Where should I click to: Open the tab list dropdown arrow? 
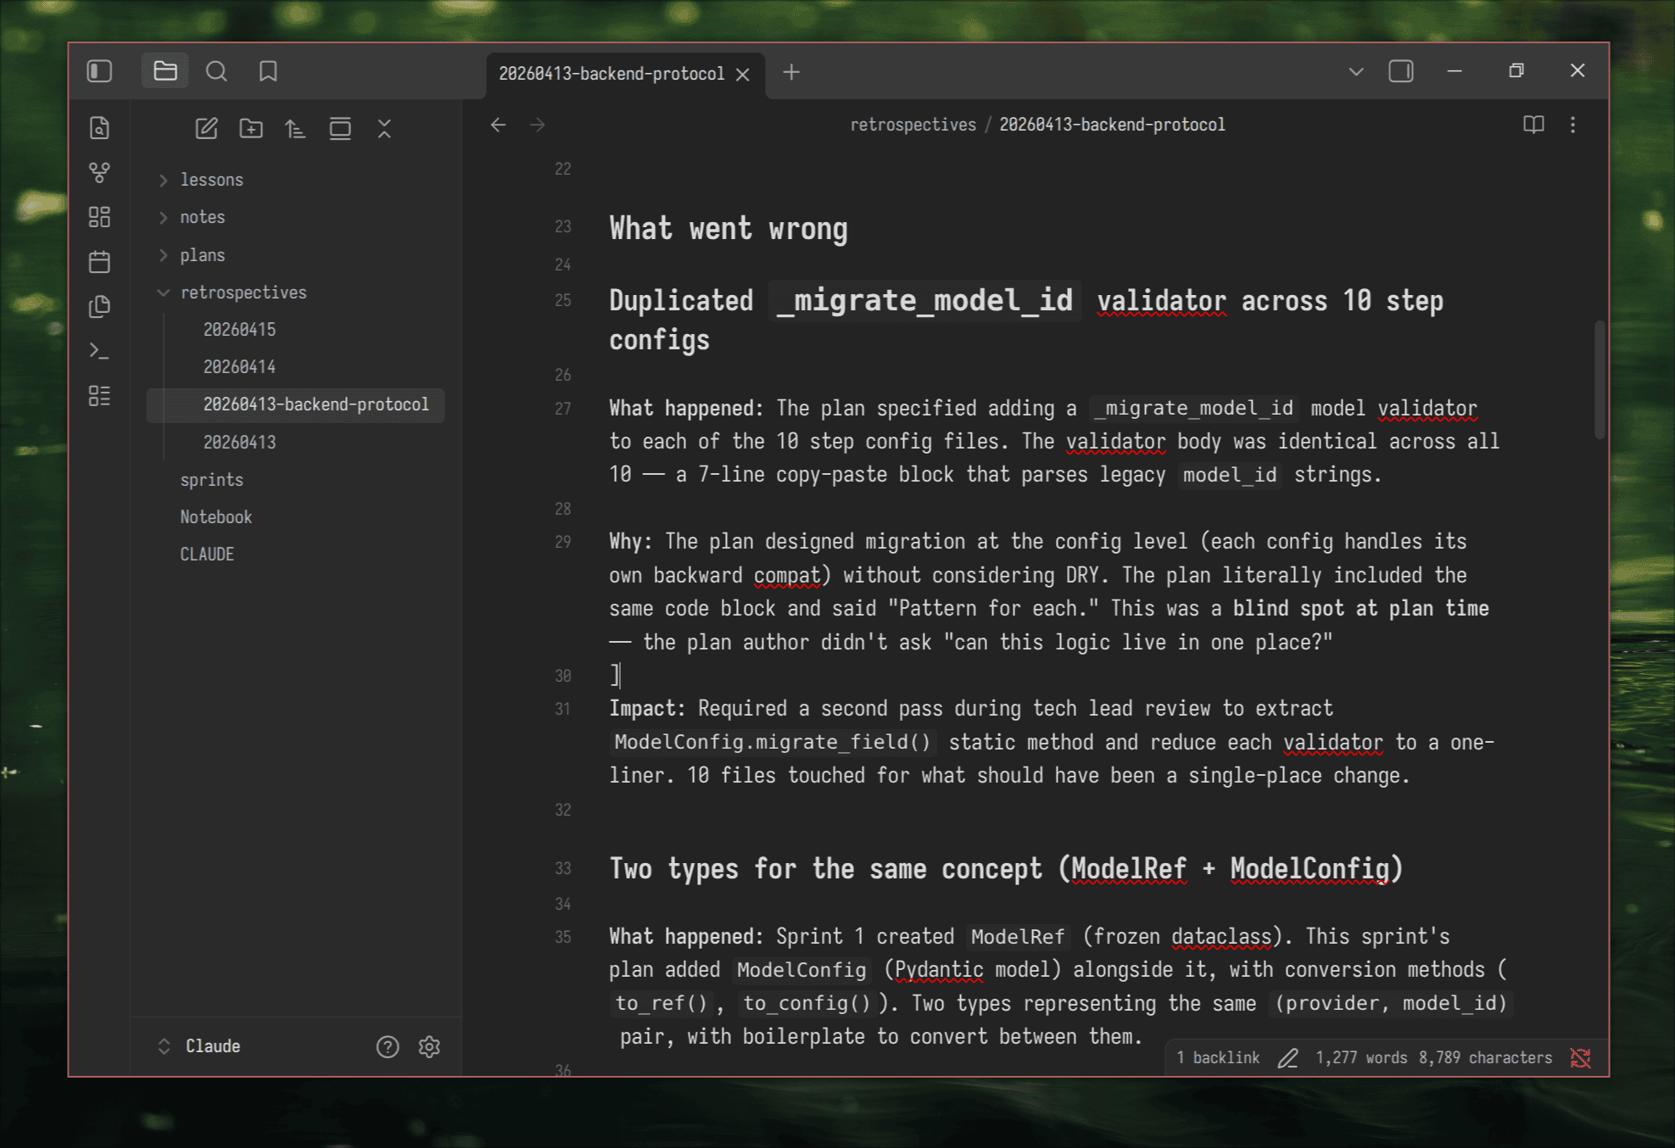pos(1355,71)
